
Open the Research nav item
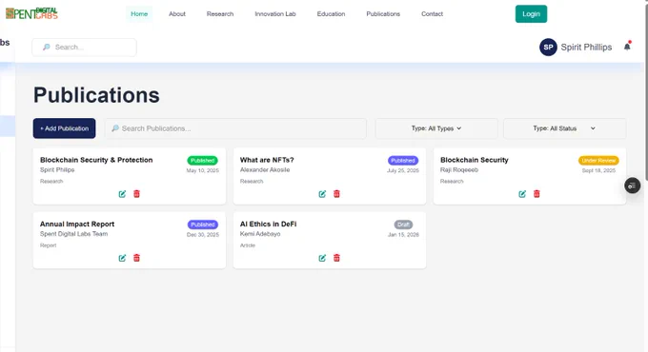coord(220,14)
